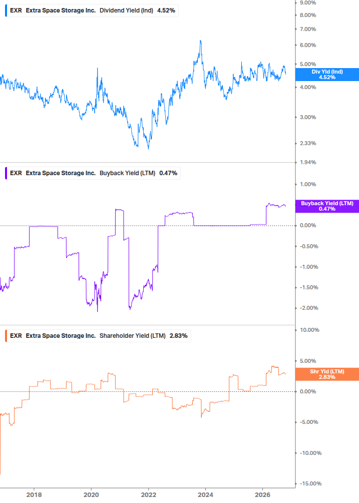Click the -1.00% tick on buyback yield axis
The height and width of the screenshot is (503, 359).
309,267
